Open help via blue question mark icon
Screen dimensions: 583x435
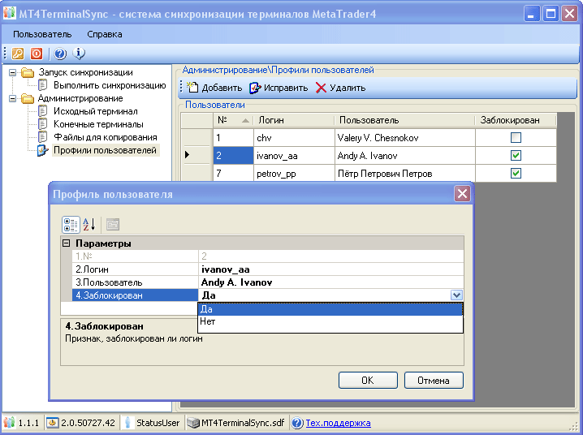[x=60, y=54]
